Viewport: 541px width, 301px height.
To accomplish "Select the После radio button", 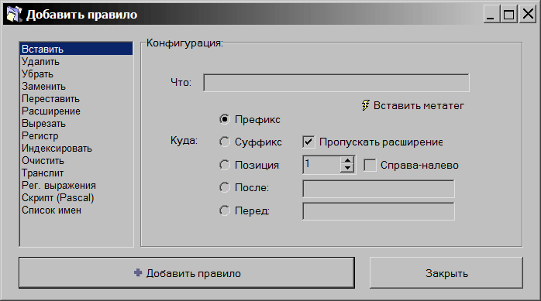I will 224,187.
